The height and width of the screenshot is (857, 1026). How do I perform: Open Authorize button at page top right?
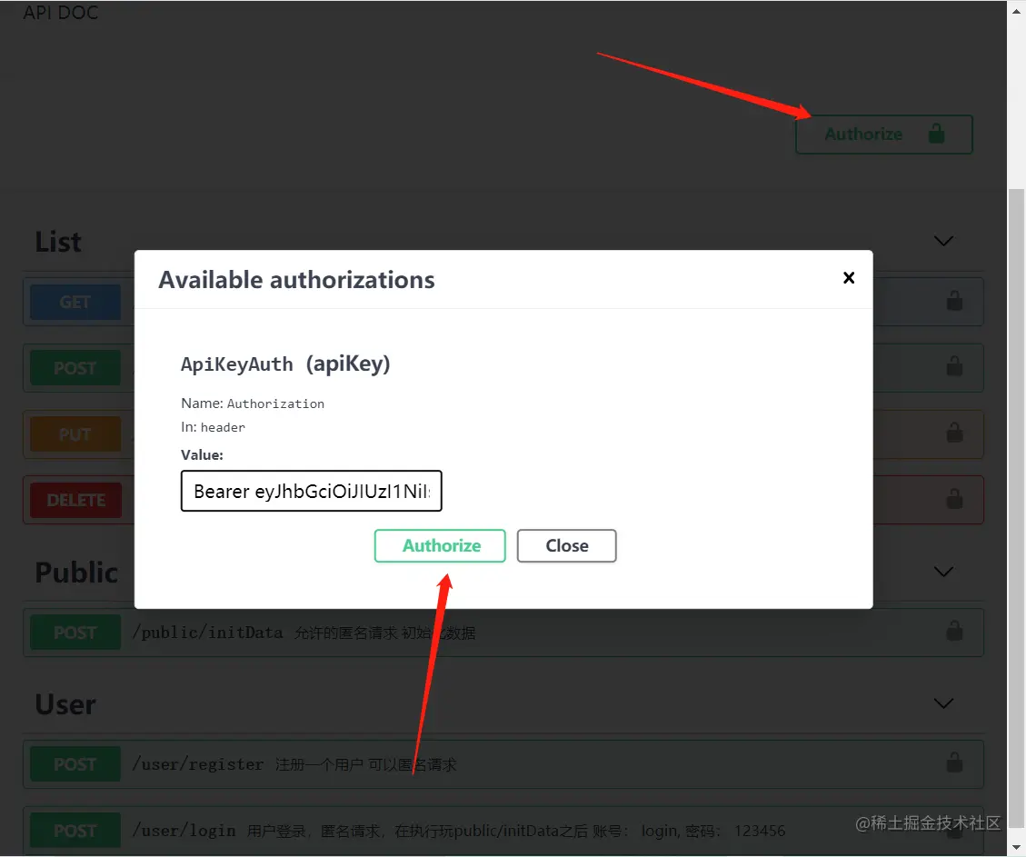coord(884,135)
